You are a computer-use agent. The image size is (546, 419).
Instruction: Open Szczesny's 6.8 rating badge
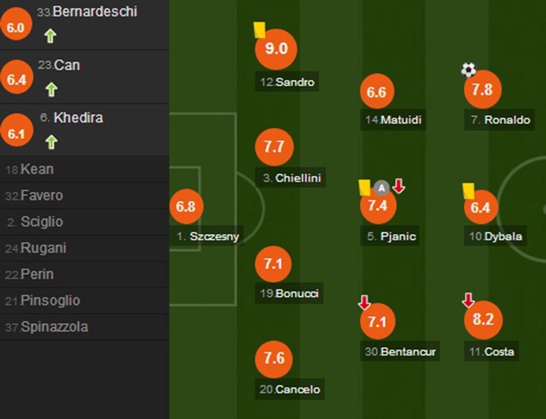pos(186,207)
